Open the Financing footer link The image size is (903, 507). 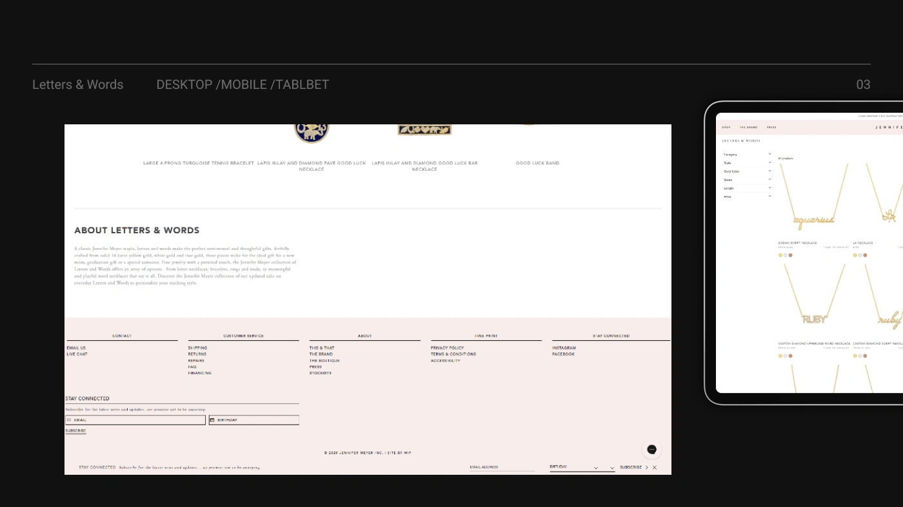click(199, 373)
